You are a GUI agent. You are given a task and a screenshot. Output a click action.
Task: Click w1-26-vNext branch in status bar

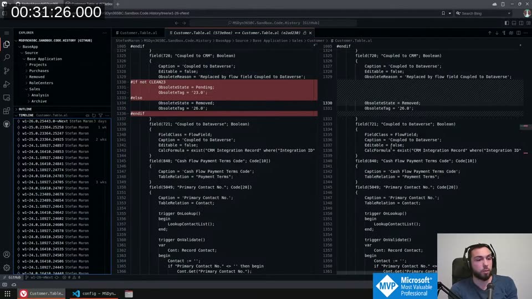click(x=39, y=277)
